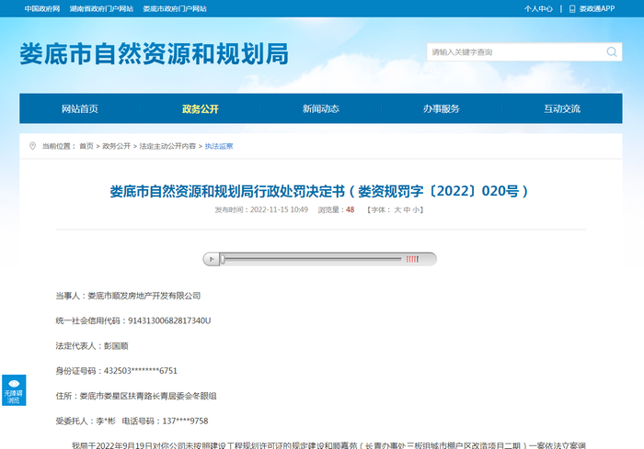This screenshot has height=449, width=644.
Task: Click 政务公开 in the breadcrumb
Action: click(116, 146)
